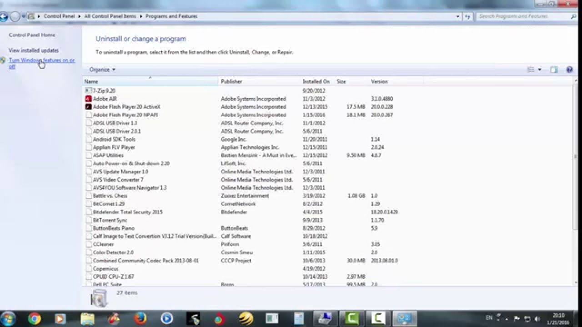Click the Programs and Features breadcrumb
The image size is (582, 327).
point(171,16)
